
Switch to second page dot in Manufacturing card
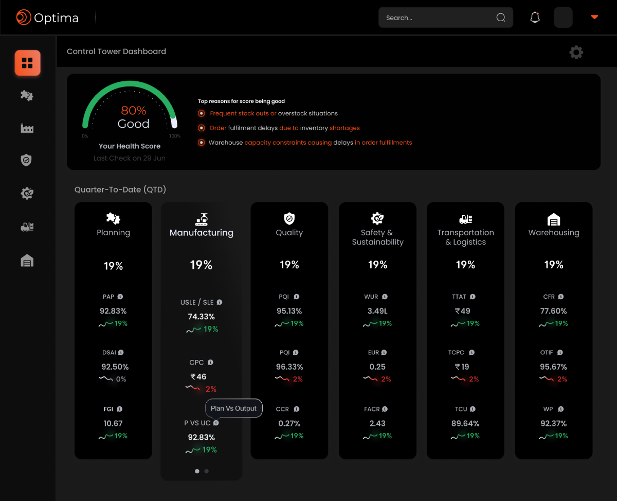pos(207,471)
